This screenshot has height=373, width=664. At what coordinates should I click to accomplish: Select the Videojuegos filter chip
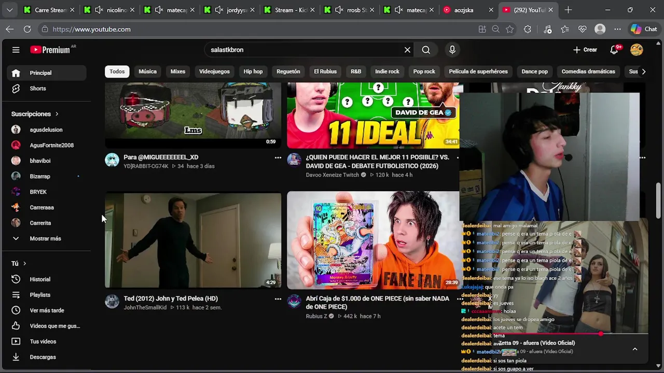pyautogui.click(x=214, y=71)
